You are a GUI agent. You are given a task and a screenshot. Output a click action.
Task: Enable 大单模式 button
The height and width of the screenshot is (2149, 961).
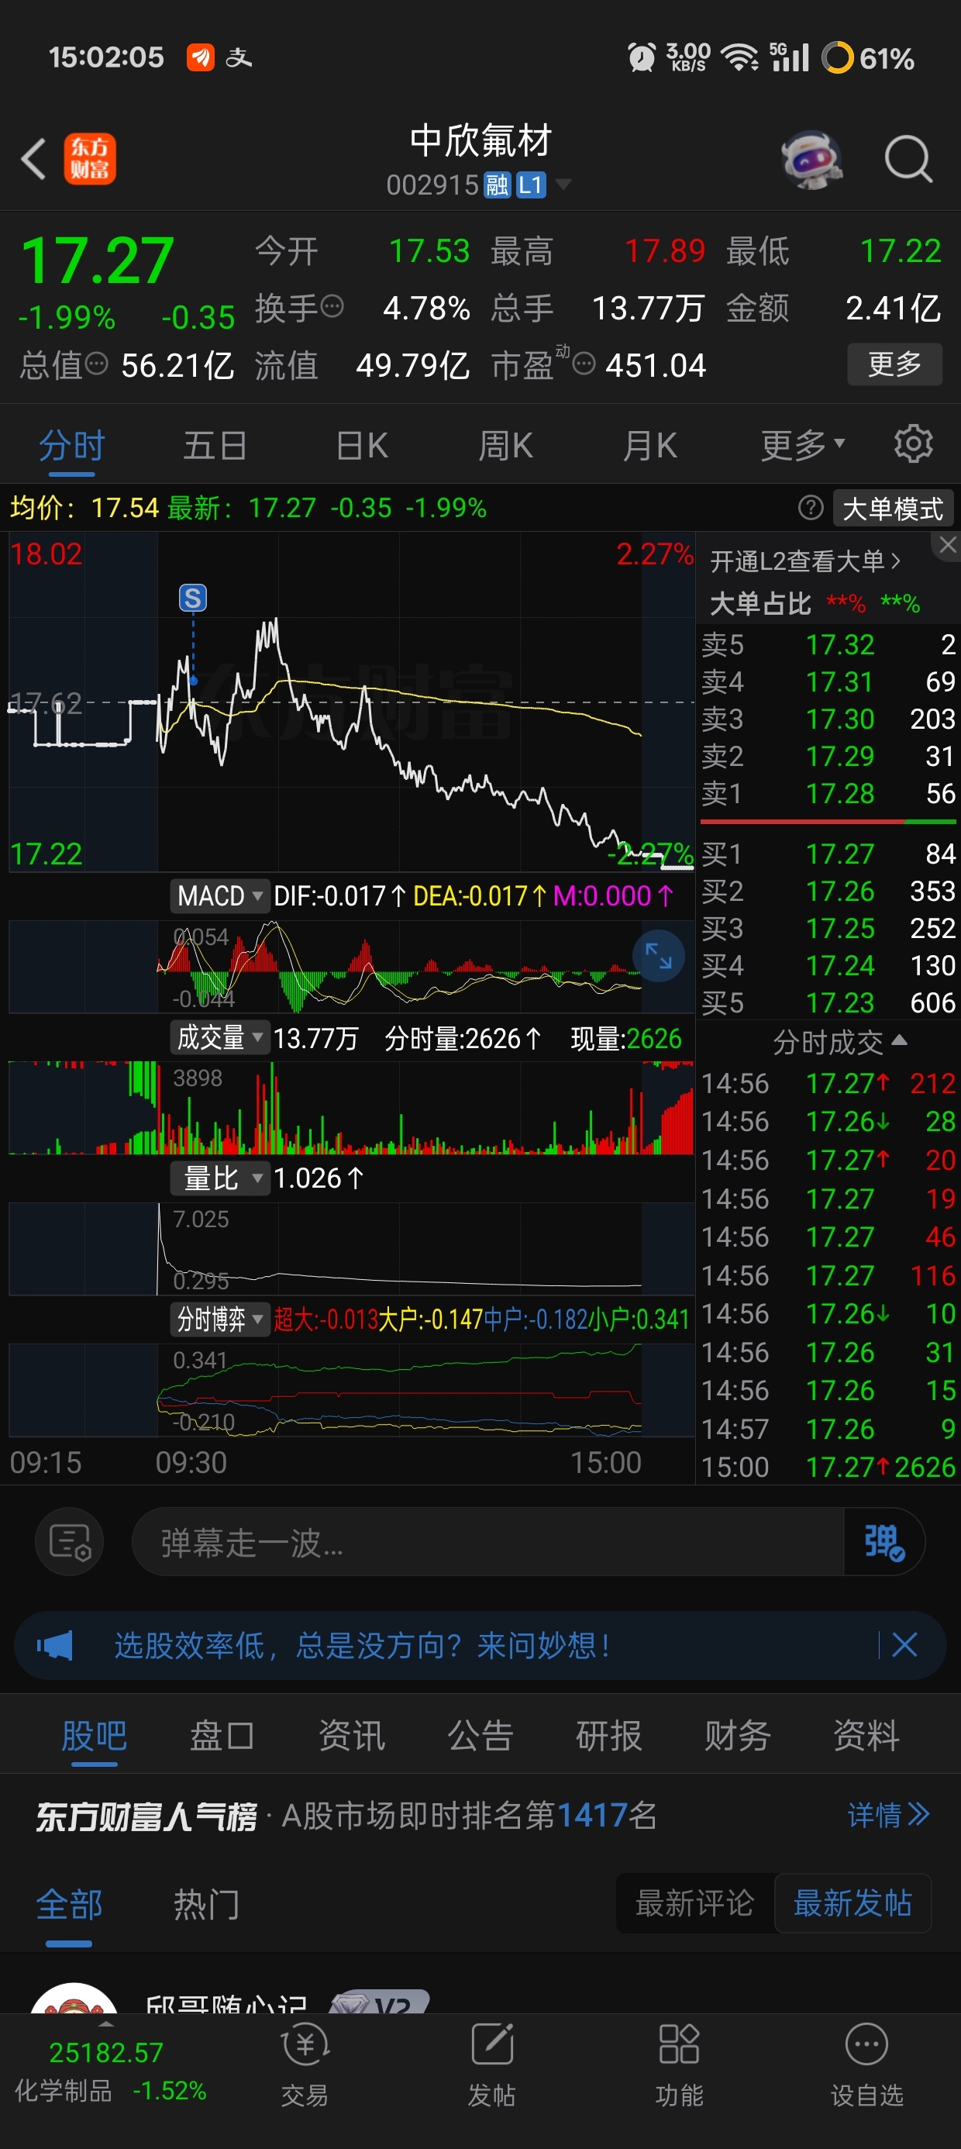(893, 508)
